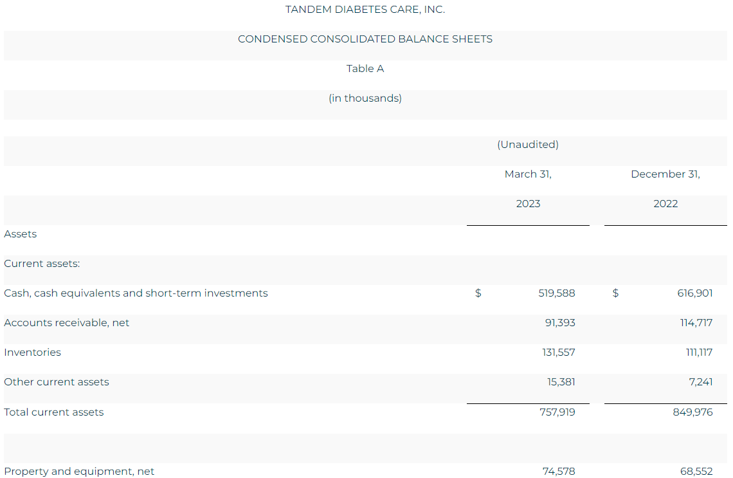Select other current assets value 7,241
Viewport: 733px width, 478px height.
tap(701, 382)
